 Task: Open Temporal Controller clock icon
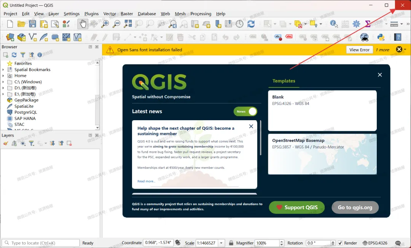coord(240,24)
